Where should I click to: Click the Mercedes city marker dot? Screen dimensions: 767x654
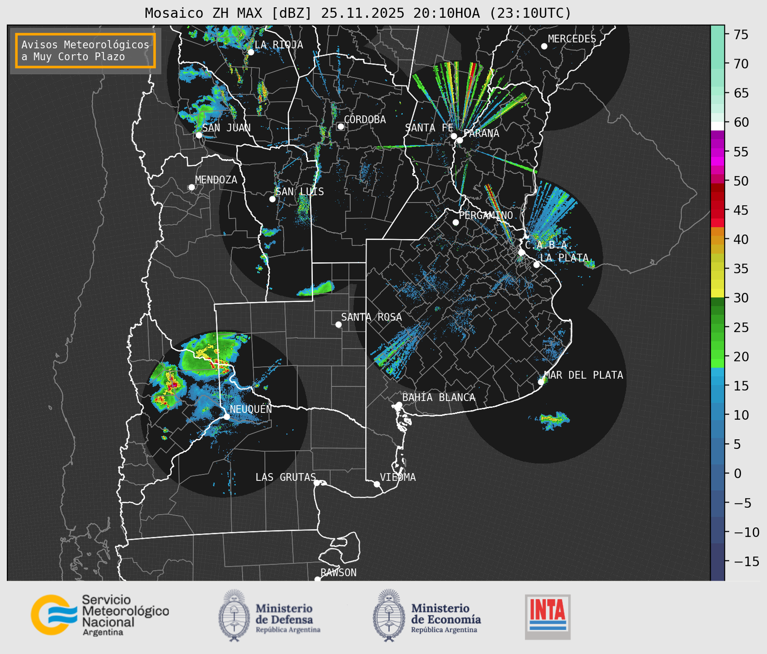pyautogui.click(x=544, y=46)
